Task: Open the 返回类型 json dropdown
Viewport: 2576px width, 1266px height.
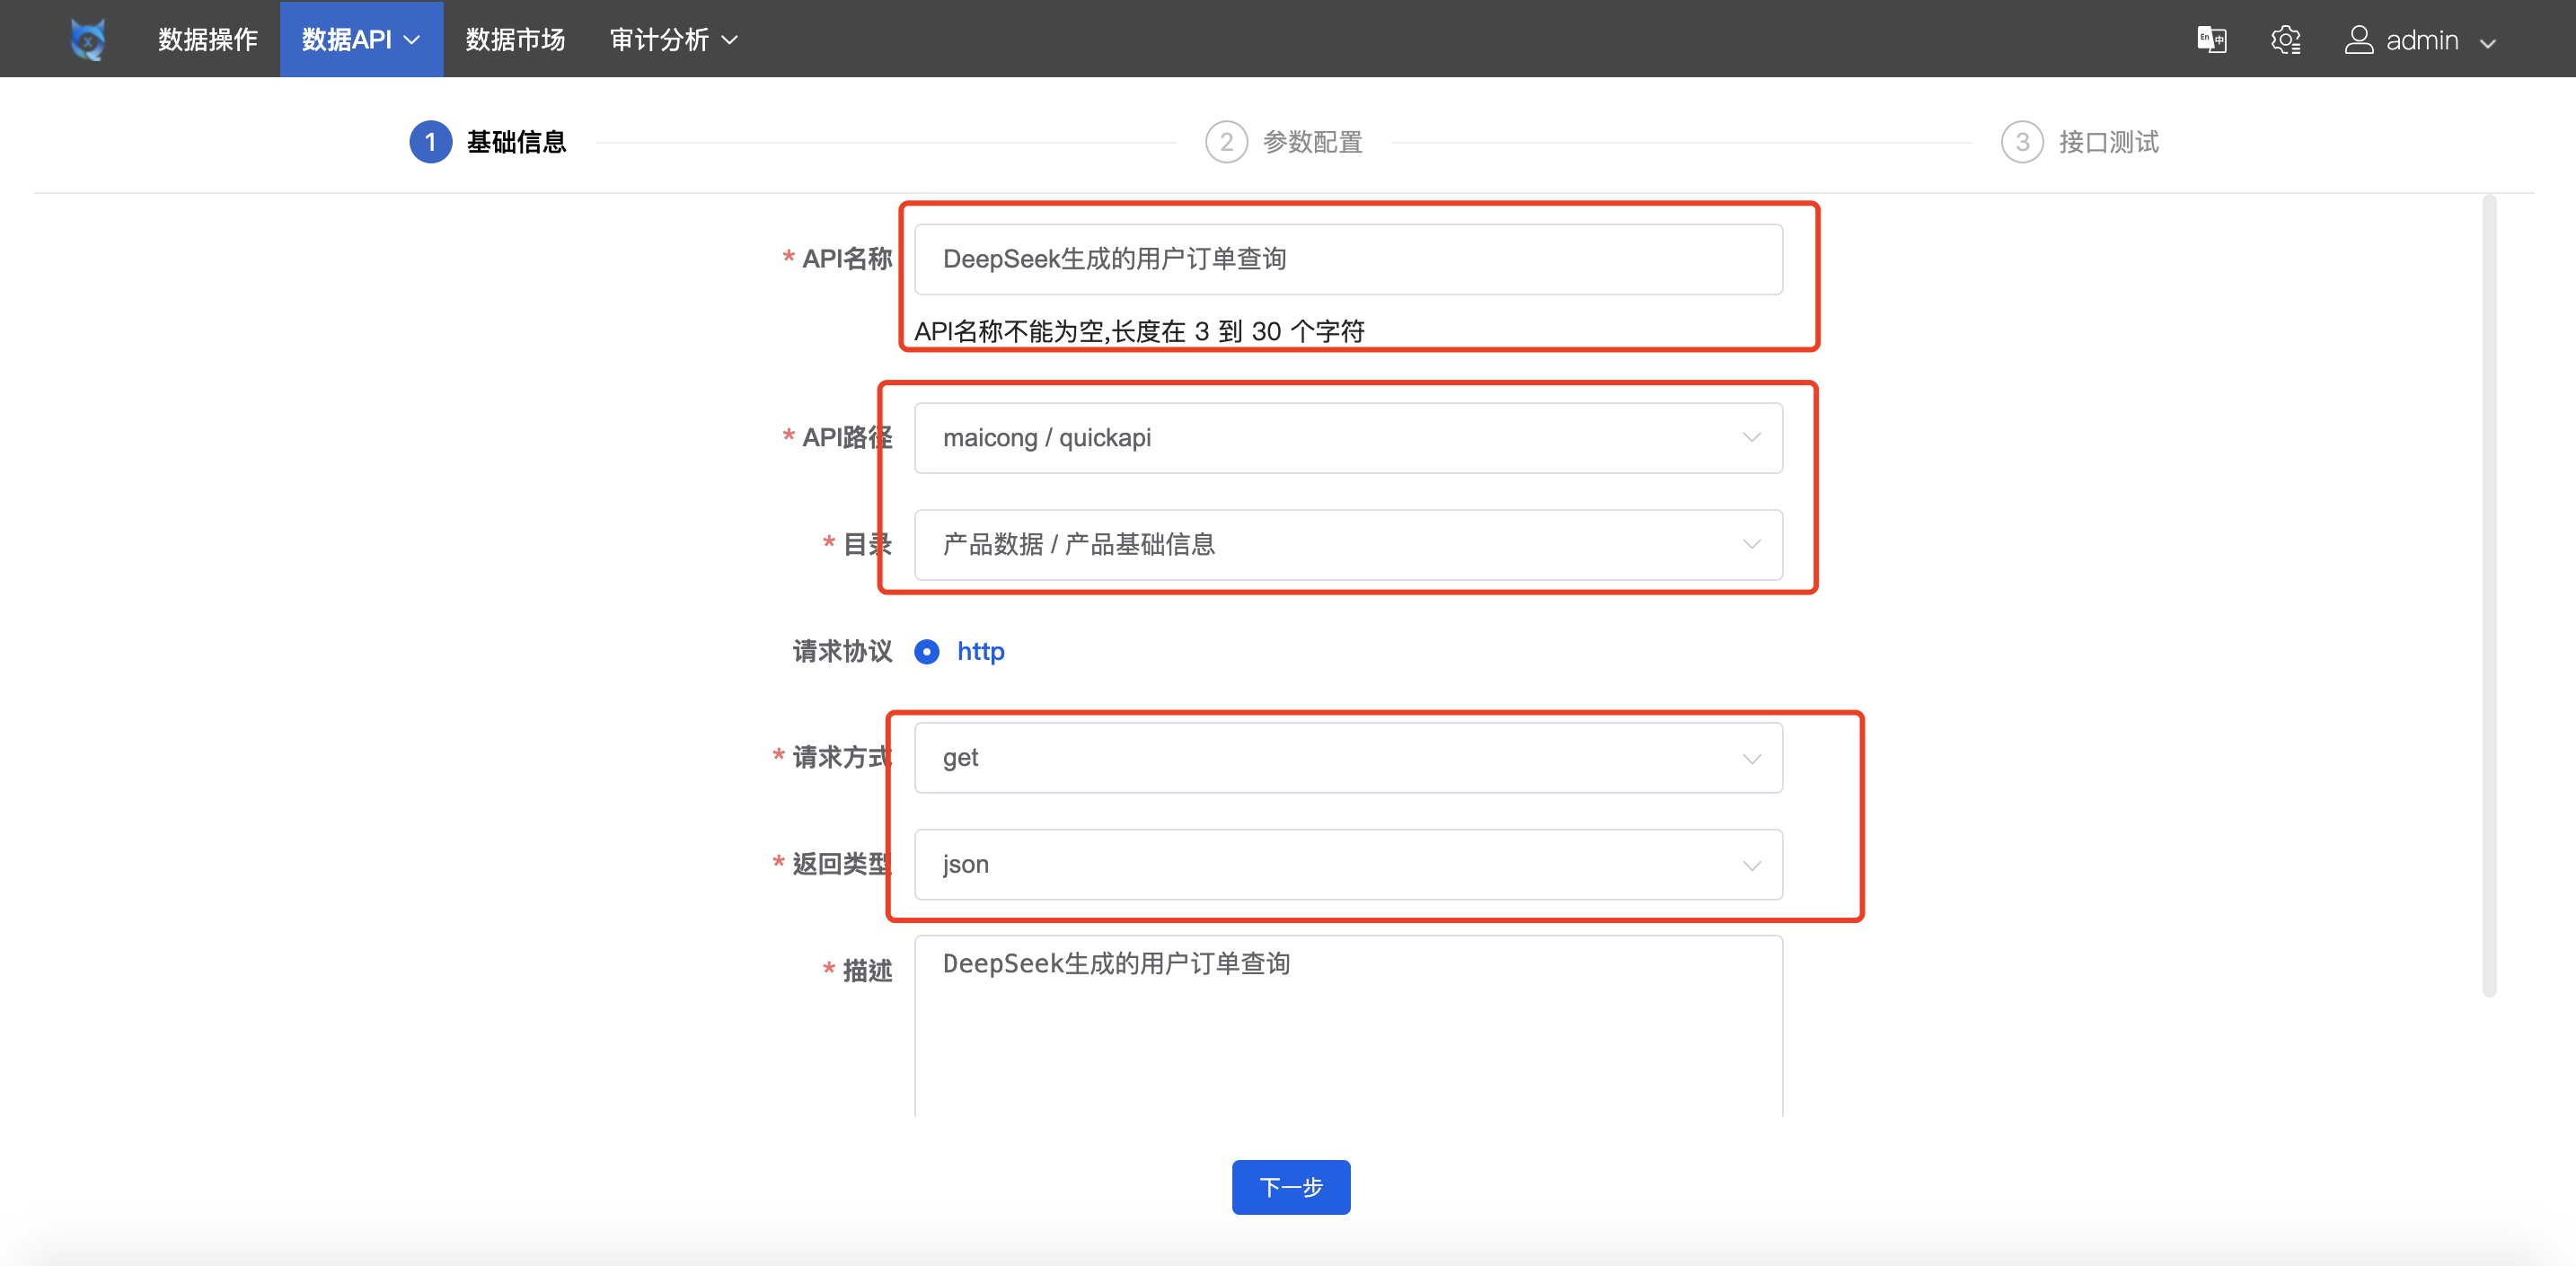Action: tap(1347, 865)
